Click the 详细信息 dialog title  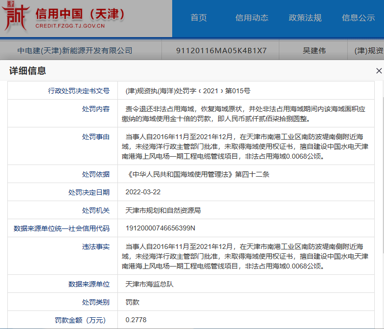(27, 71)
